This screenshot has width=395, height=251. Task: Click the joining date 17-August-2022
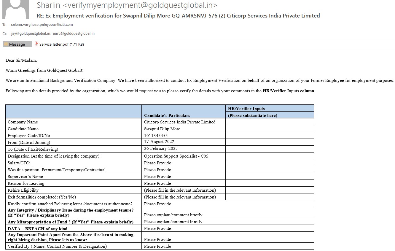pos(159,142)
